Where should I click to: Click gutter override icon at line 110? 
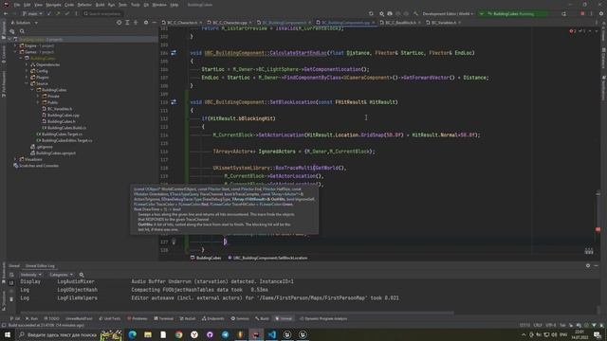pyautogui.click(x=174, y=102)
